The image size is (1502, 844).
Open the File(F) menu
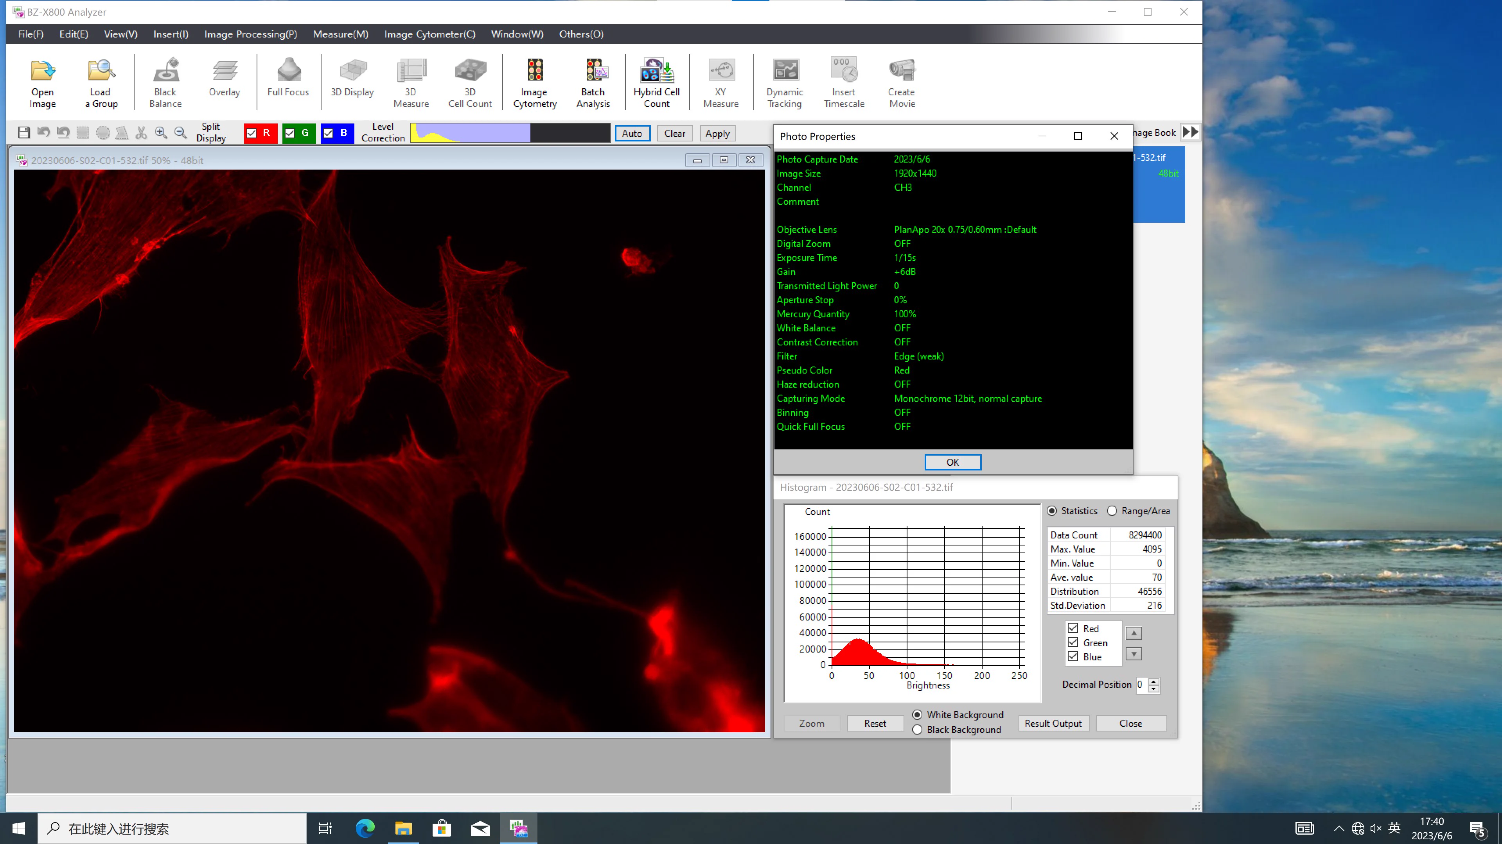31,34
